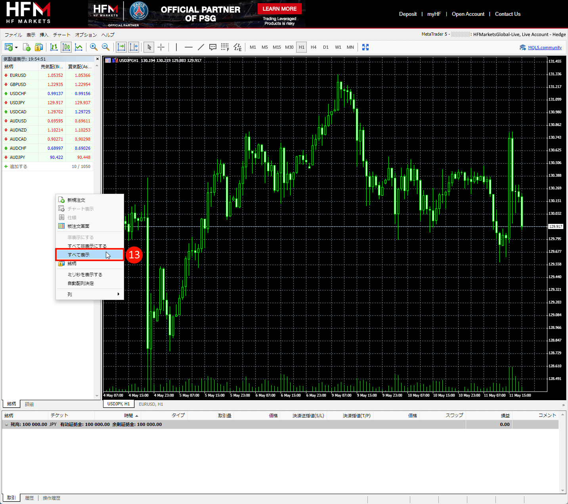Click the fullscreen expand icon
This screenshot has width=568, height=504.
pos(365,47)
